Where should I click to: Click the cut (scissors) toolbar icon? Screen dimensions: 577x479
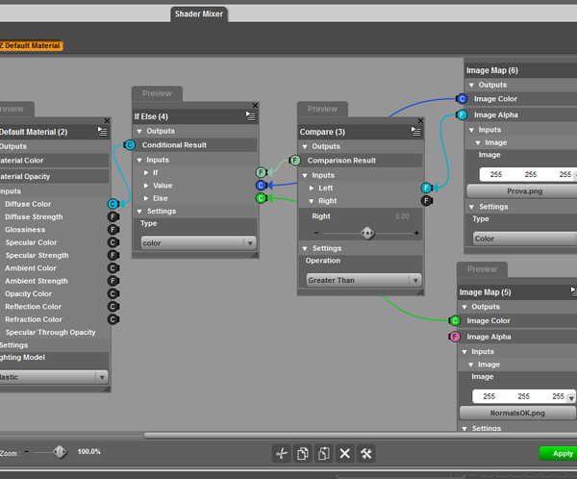282,453
